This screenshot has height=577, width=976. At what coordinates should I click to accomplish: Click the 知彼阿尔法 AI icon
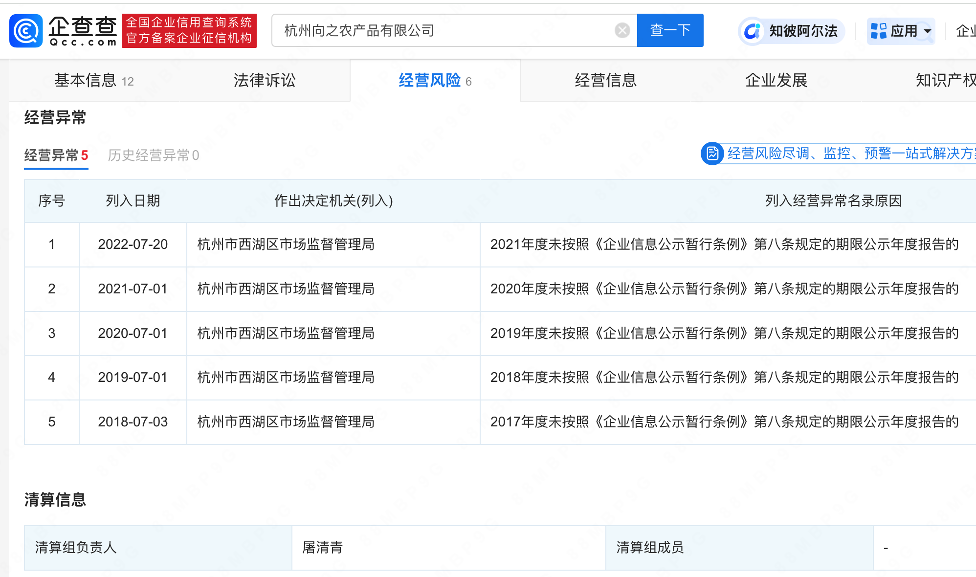[x=753, y=31]
